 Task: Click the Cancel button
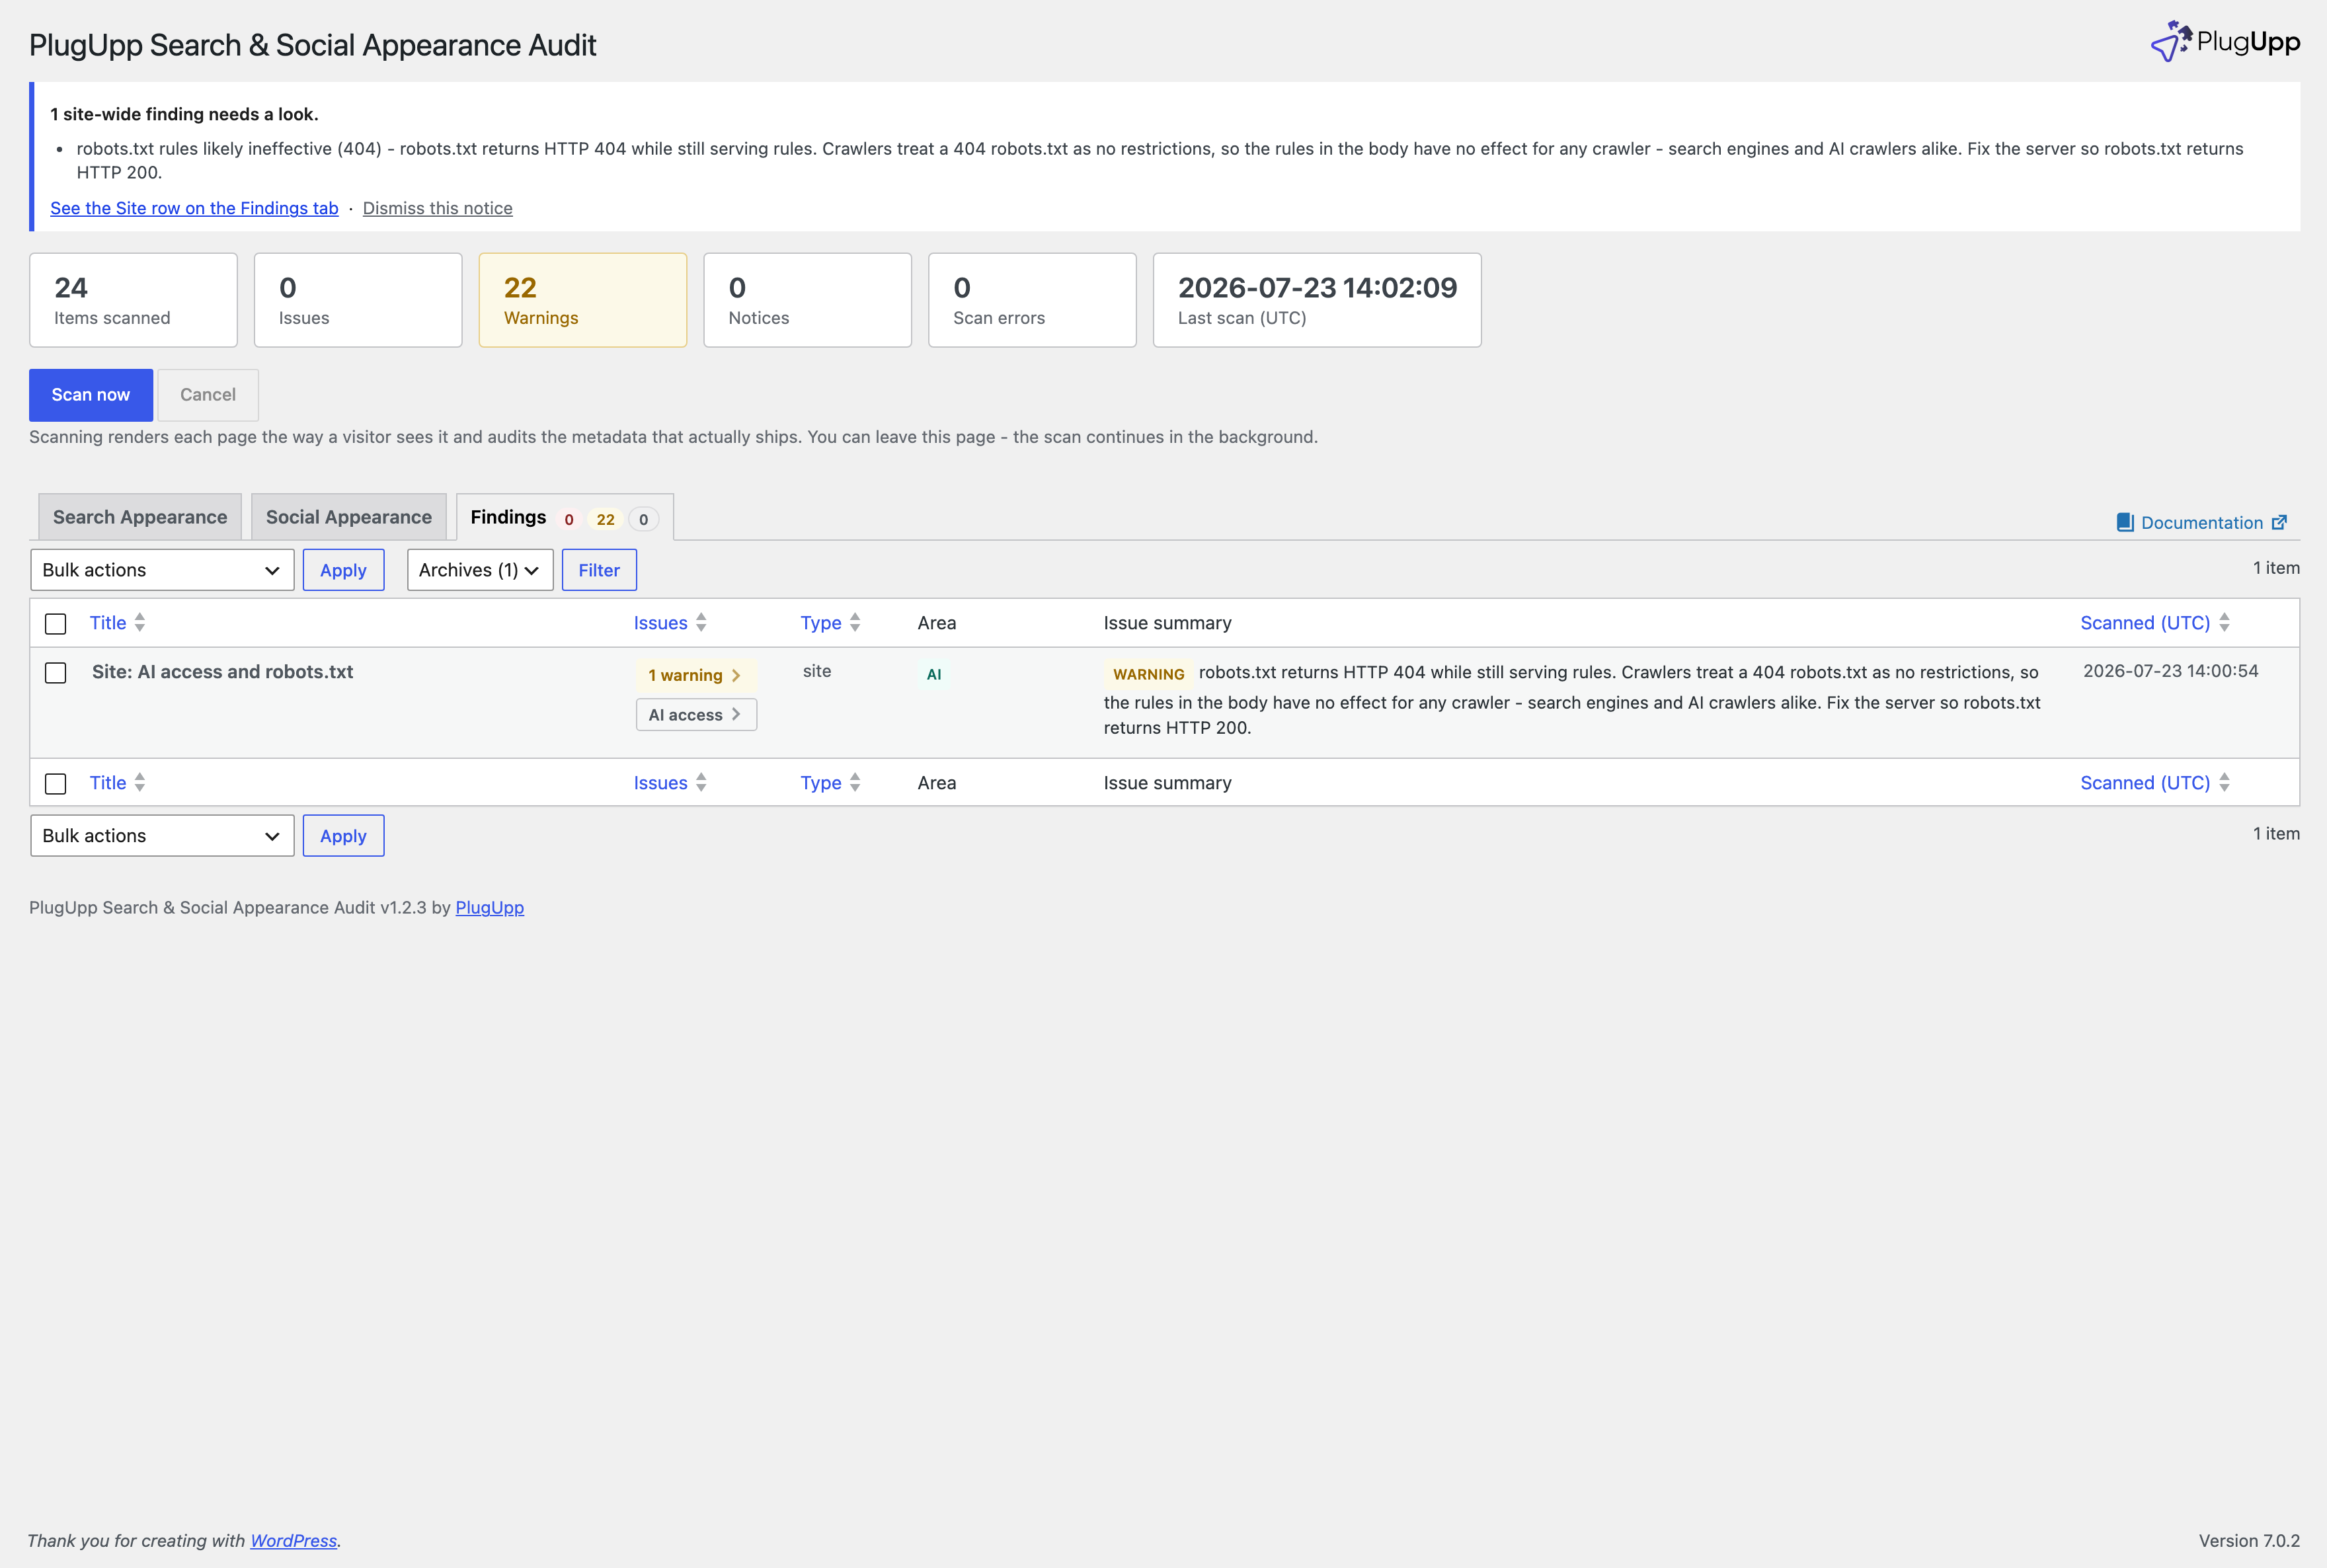click(x=208, y=395)
